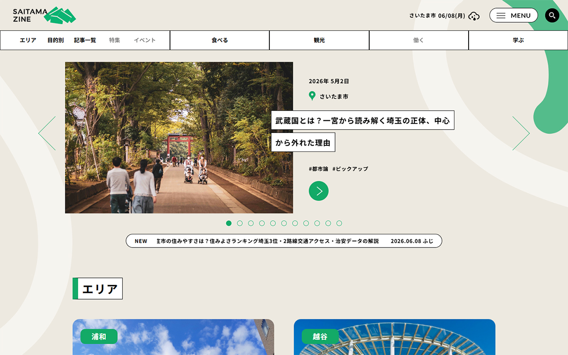This screenshot has height=355, width=568.
Task: Open the 越谷 area card image
Action: [395, 337]
